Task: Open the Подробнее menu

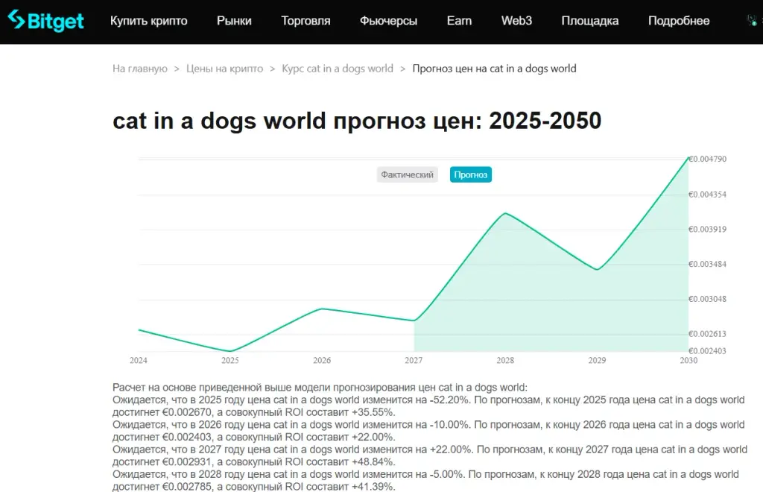Action: pyautogui.click(x=679, y=21)
